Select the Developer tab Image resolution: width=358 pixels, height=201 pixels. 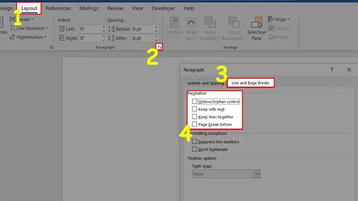163,8
